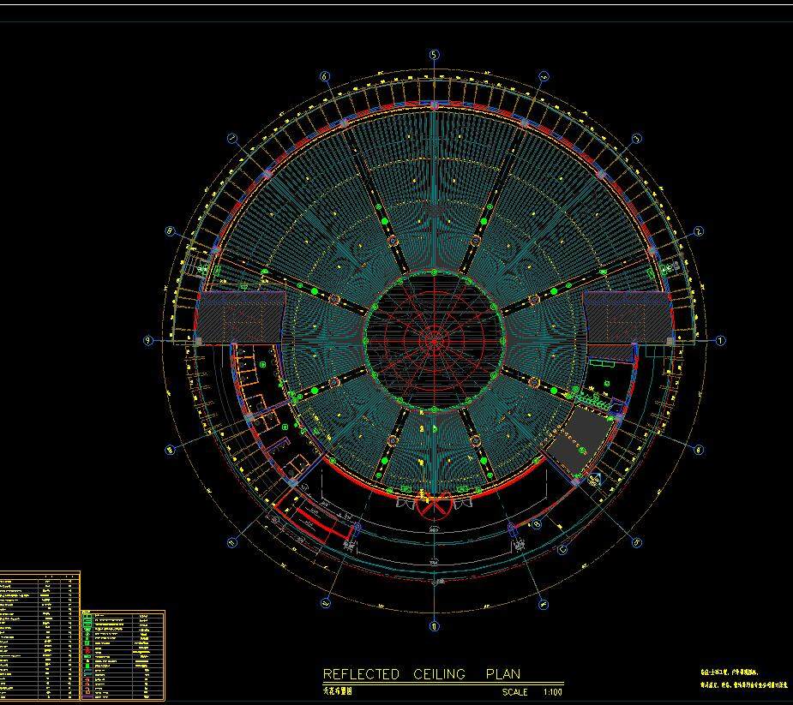Viewport: 793px width, 705px height.
Task: Click the yellow notes text block
Action: click(741, 680)
